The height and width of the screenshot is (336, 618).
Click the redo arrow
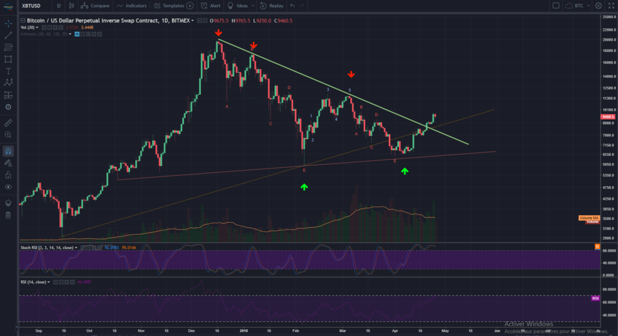[x=302, y=6]
